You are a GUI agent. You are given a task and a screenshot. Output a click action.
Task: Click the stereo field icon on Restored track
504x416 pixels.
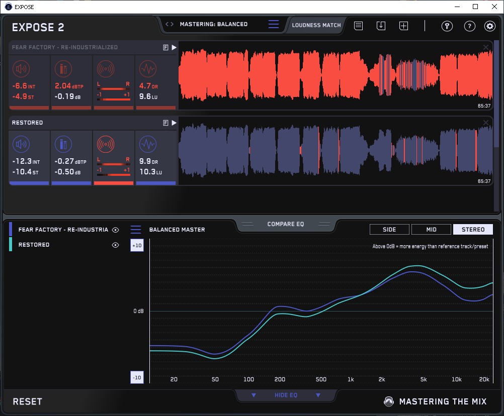(105, 145)
